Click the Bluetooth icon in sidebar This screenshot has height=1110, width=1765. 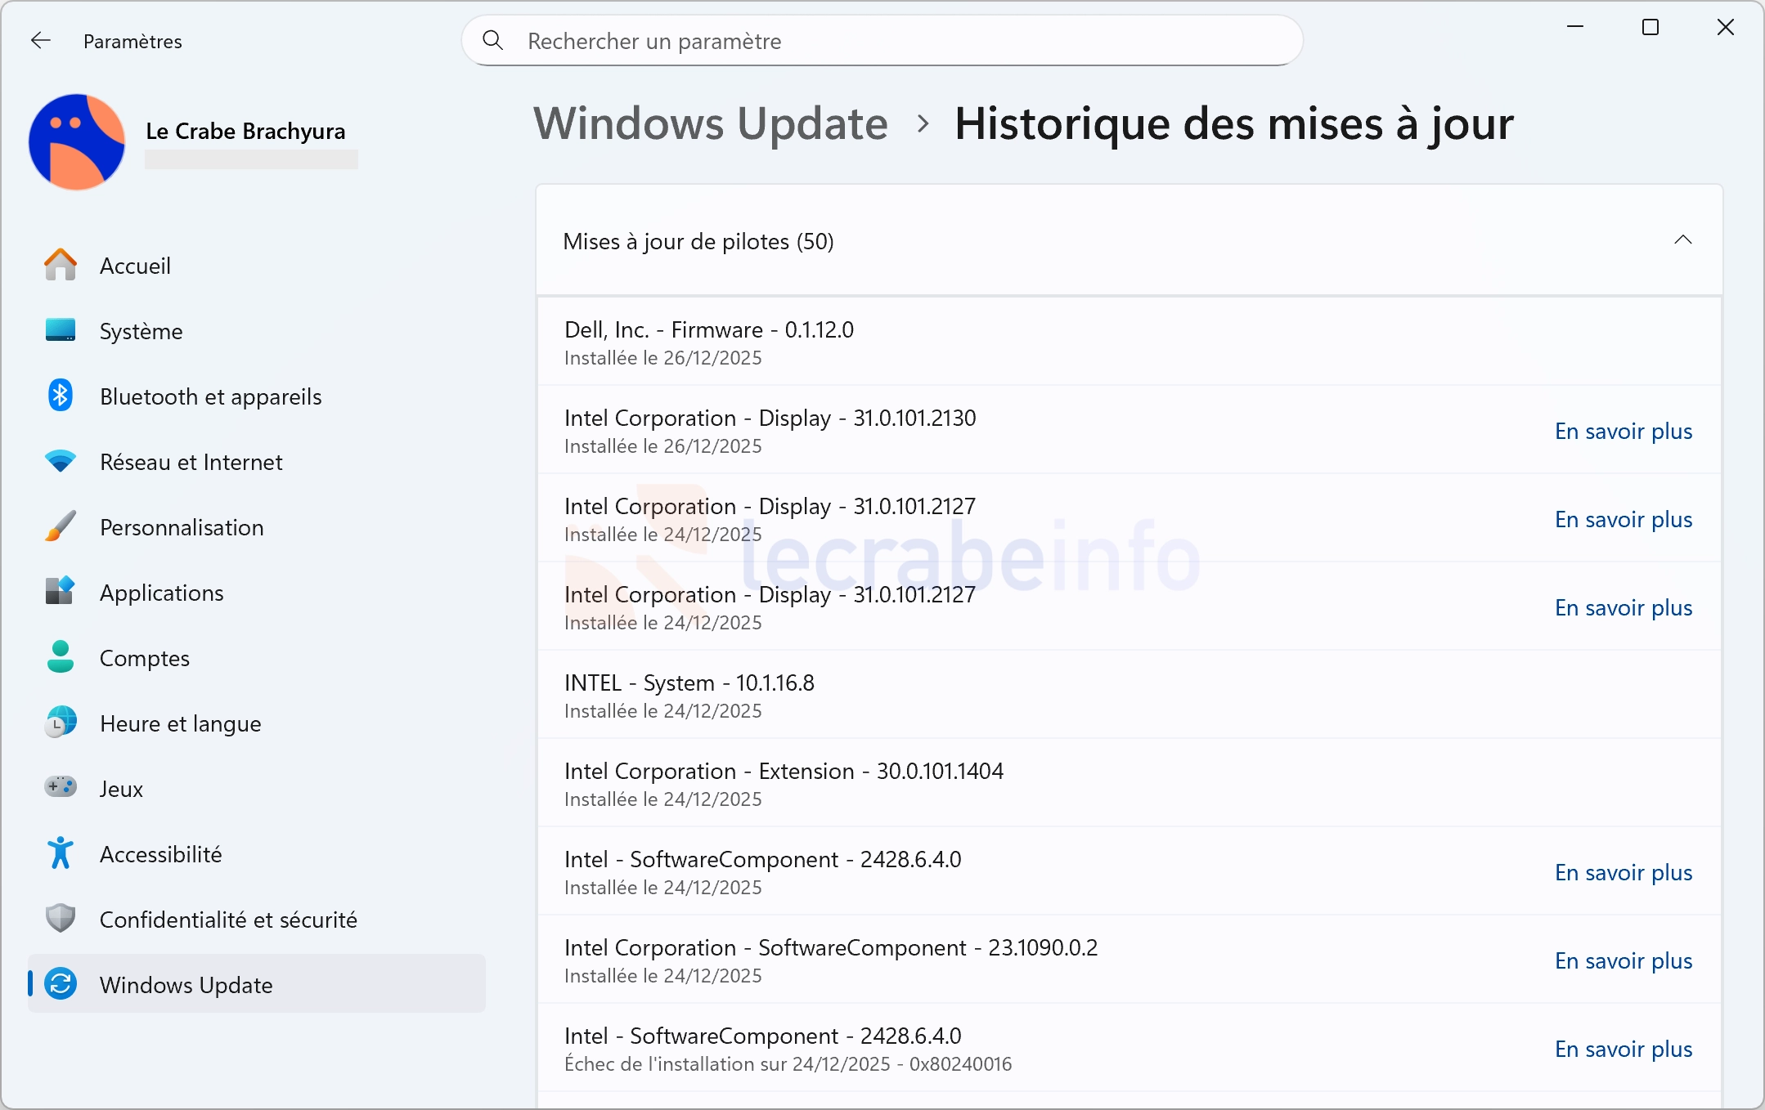(61, 396)
